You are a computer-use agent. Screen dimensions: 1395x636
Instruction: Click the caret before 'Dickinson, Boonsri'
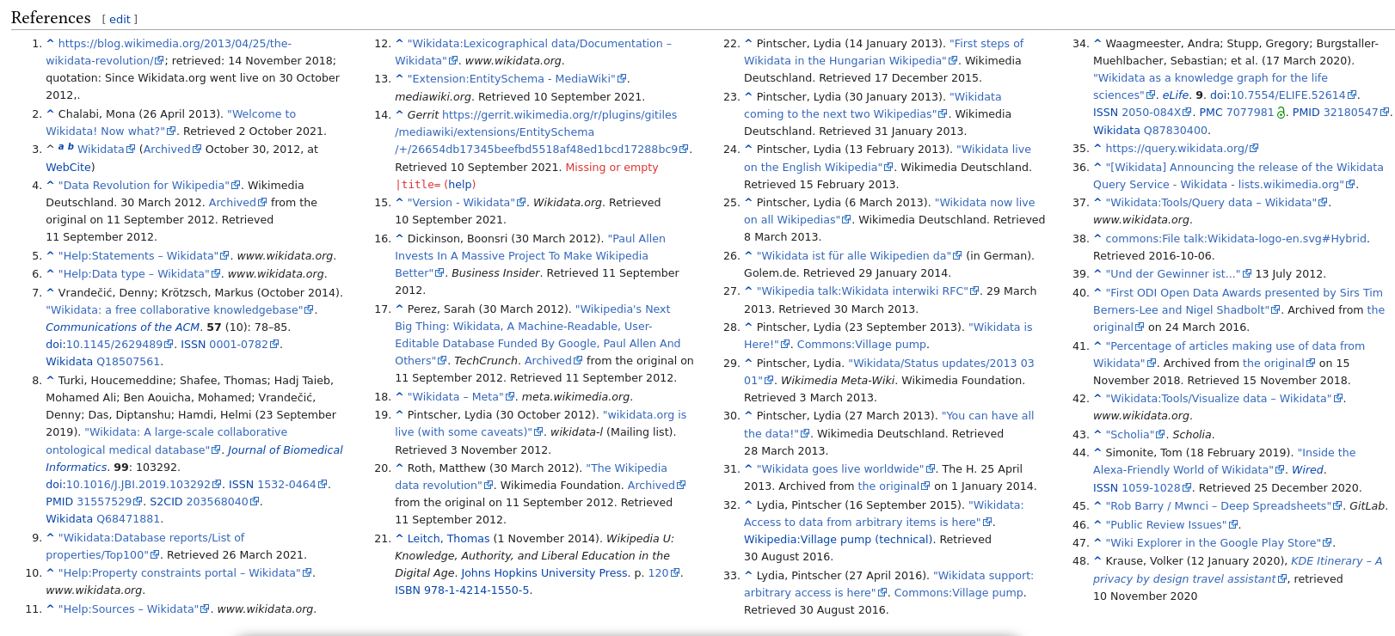pyautogui.click(x=399, y=238)
